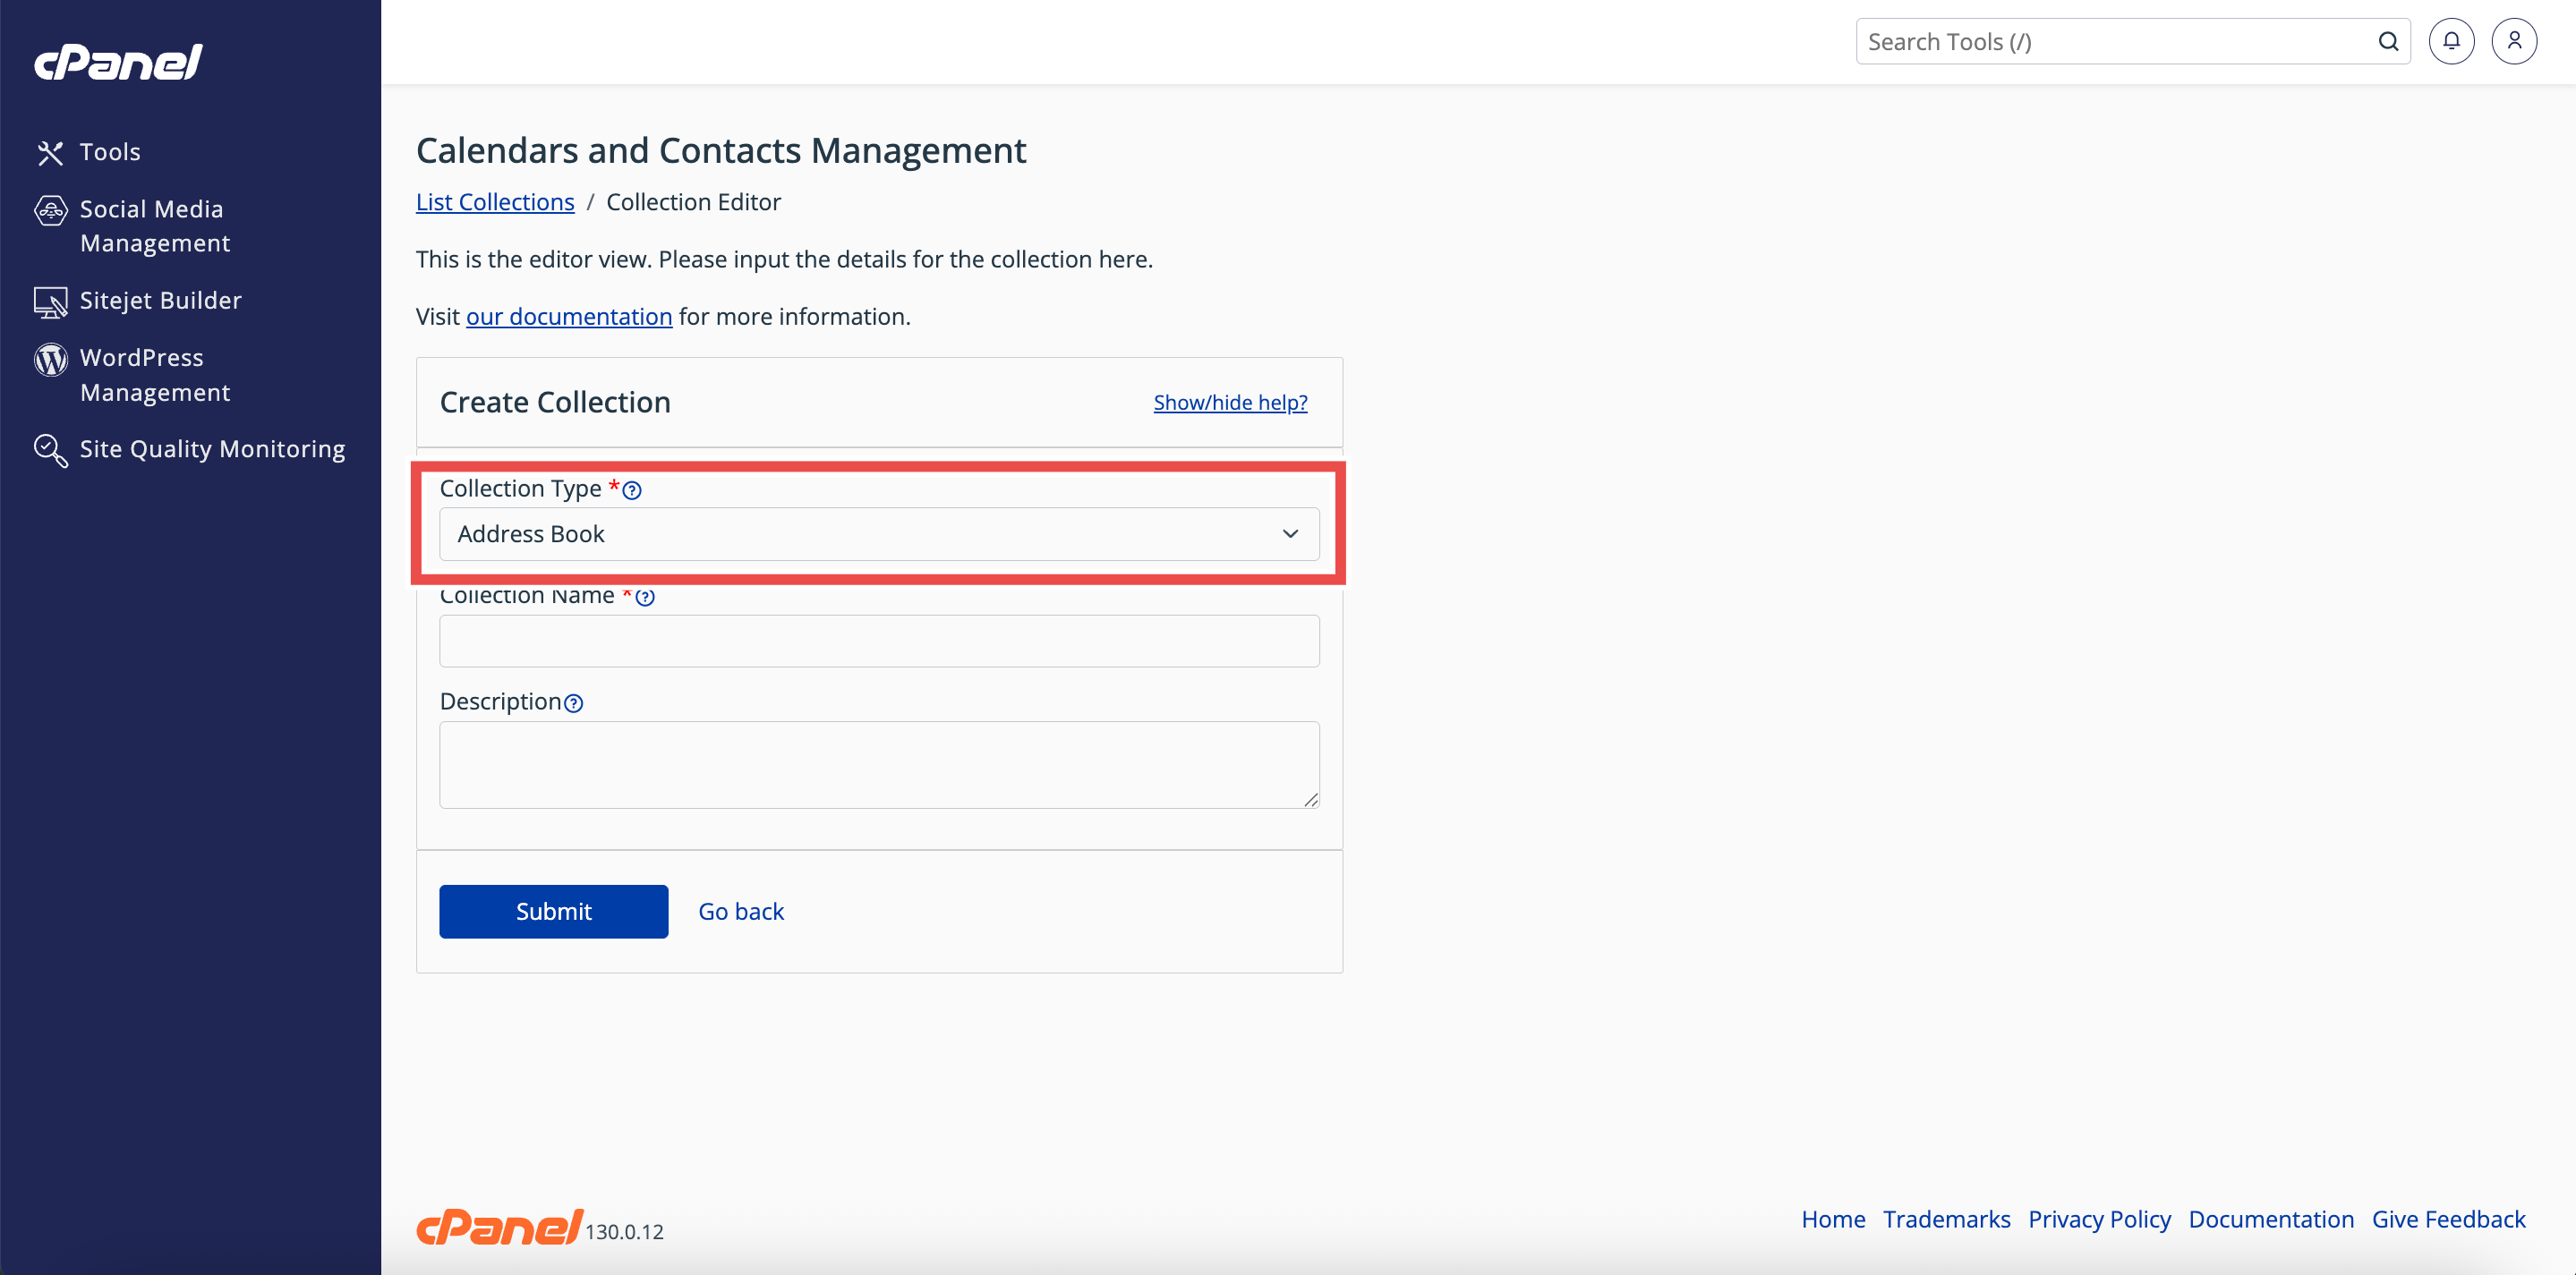Follow the List Collections breadcrumb link
Image resolution: width=2576 pixels, height=1275 pixels.
(x=494, y=202)
